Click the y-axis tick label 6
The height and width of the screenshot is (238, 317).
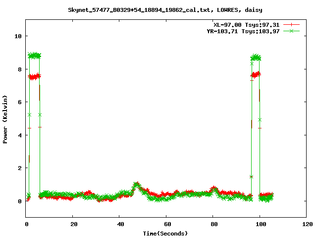(x=20, y=102)
